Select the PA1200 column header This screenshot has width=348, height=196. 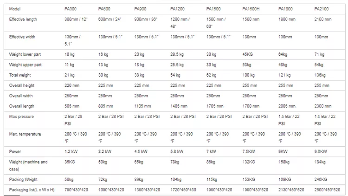[177, 9]
